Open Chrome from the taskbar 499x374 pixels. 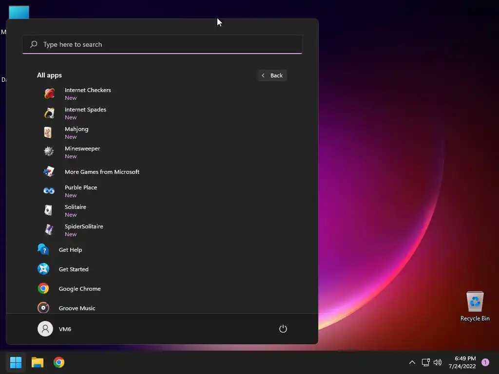tap(59, 362)
